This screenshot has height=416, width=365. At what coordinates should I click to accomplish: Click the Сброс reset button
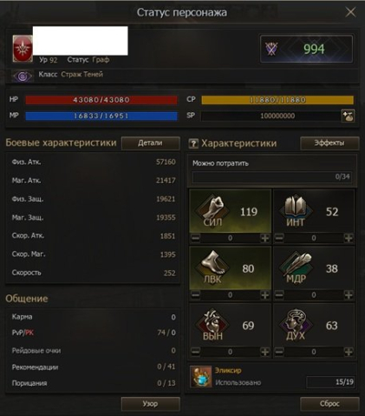(x=329, y=404)
